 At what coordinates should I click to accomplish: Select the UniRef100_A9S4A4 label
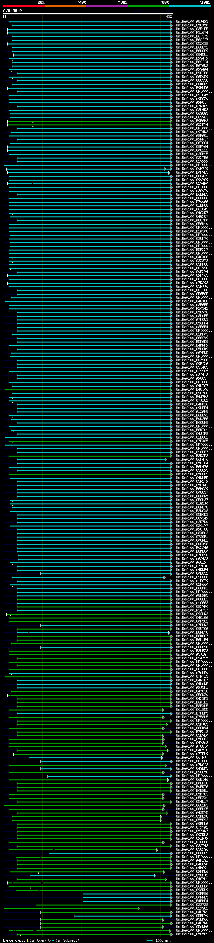(192, 70)
